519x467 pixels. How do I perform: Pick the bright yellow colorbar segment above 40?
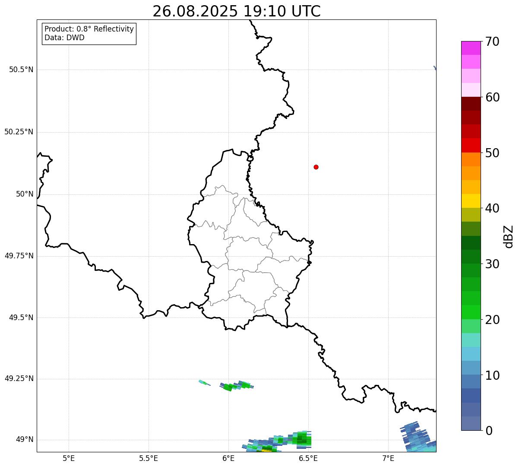point(471,201)
